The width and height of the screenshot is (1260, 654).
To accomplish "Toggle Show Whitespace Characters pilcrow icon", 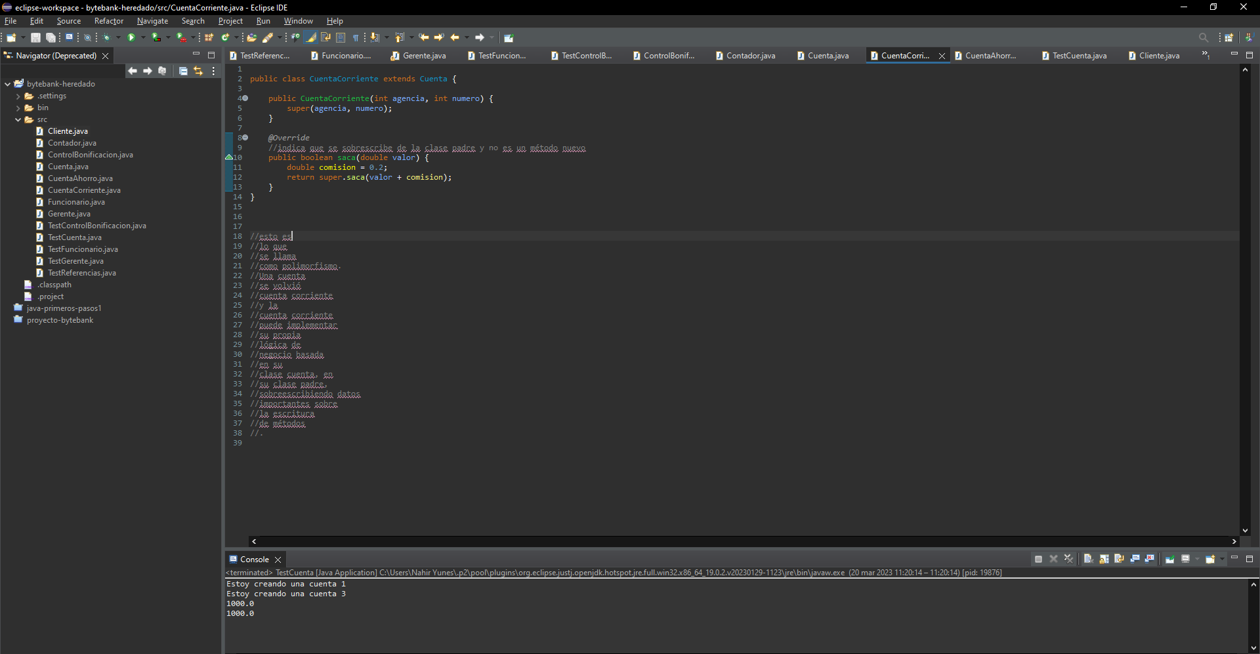I will click(356, 37).
